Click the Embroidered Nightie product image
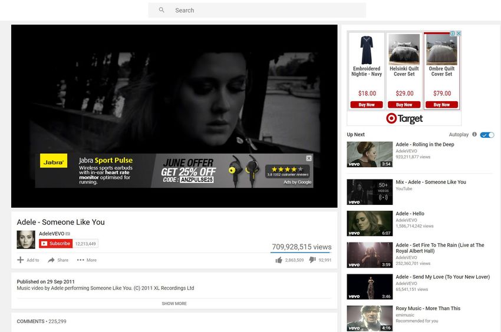The width and height of the screenshot is (501, 332). click(367, 50)
